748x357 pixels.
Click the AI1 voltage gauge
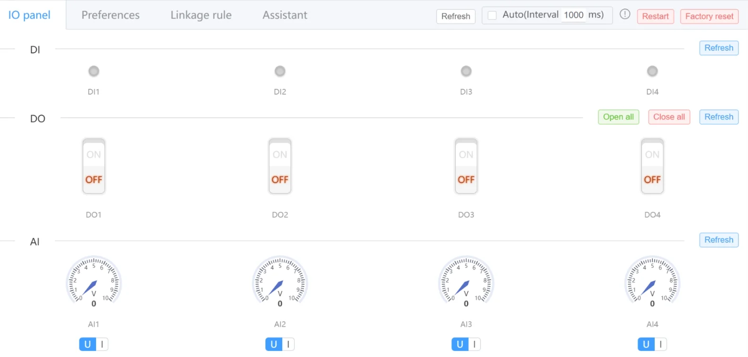(x=94, y=282)
